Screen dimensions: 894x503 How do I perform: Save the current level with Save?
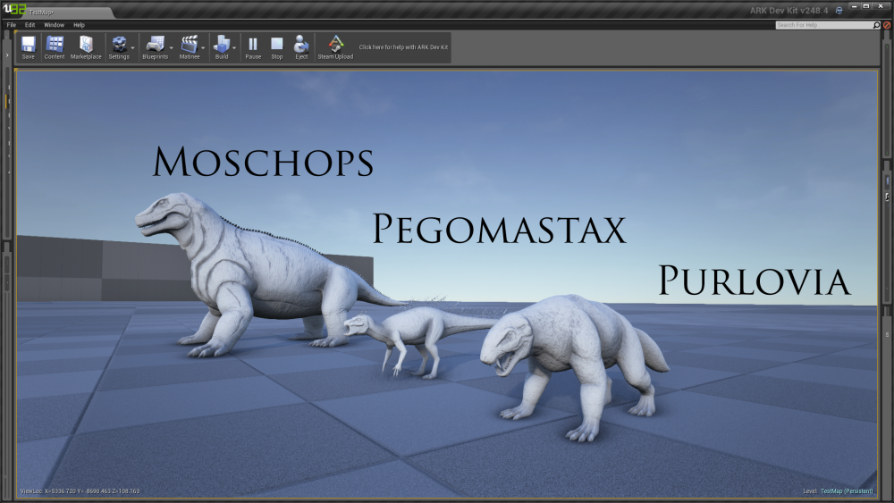(28, 47)
